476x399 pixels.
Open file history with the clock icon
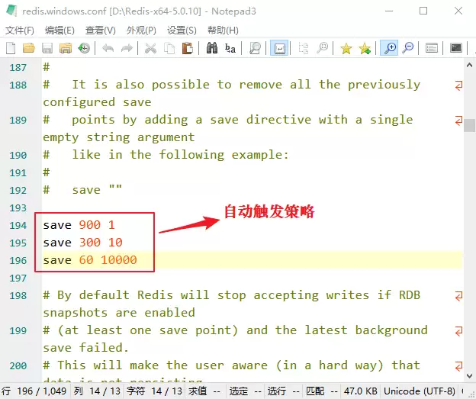tap(84, 48)
